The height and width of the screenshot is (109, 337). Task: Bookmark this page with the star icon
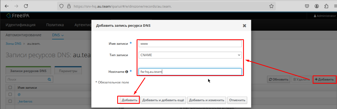pos(271,6)
